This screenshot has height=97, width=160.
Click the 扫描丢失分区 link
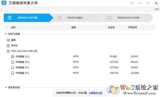pyautogui.click(x=96, y=93)
